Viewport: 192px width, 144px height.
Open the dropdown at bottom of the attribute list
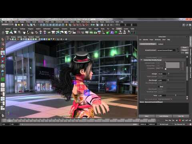165,99
